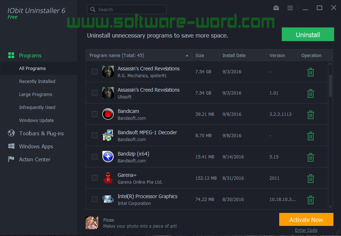Open Windows Apps section

pyautogui.click(x=36, y=147)
